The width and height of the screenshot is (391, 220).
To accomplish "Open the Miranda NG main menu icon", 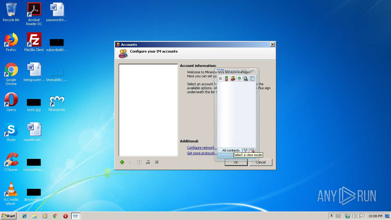I will 220,79.
